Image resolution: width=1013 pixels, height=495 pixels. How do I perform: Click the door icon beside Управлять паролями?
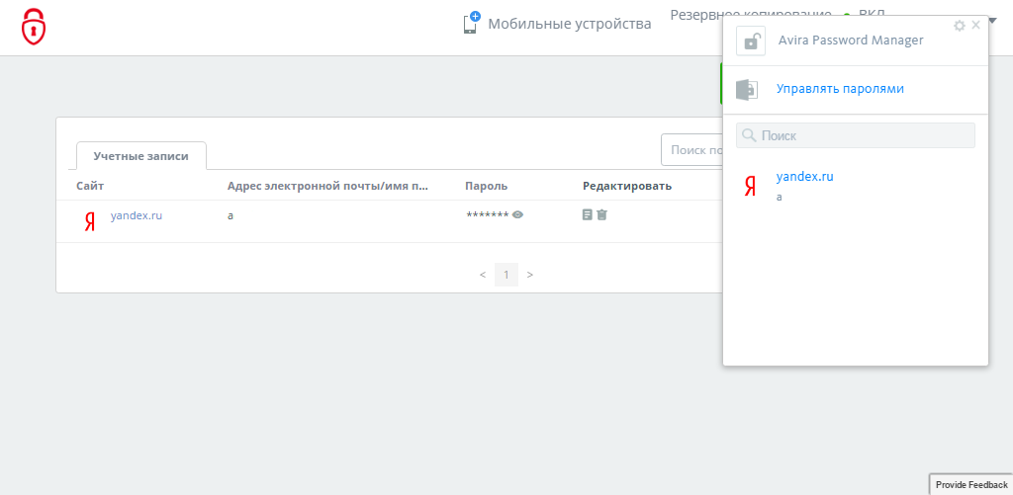point(747,89)
